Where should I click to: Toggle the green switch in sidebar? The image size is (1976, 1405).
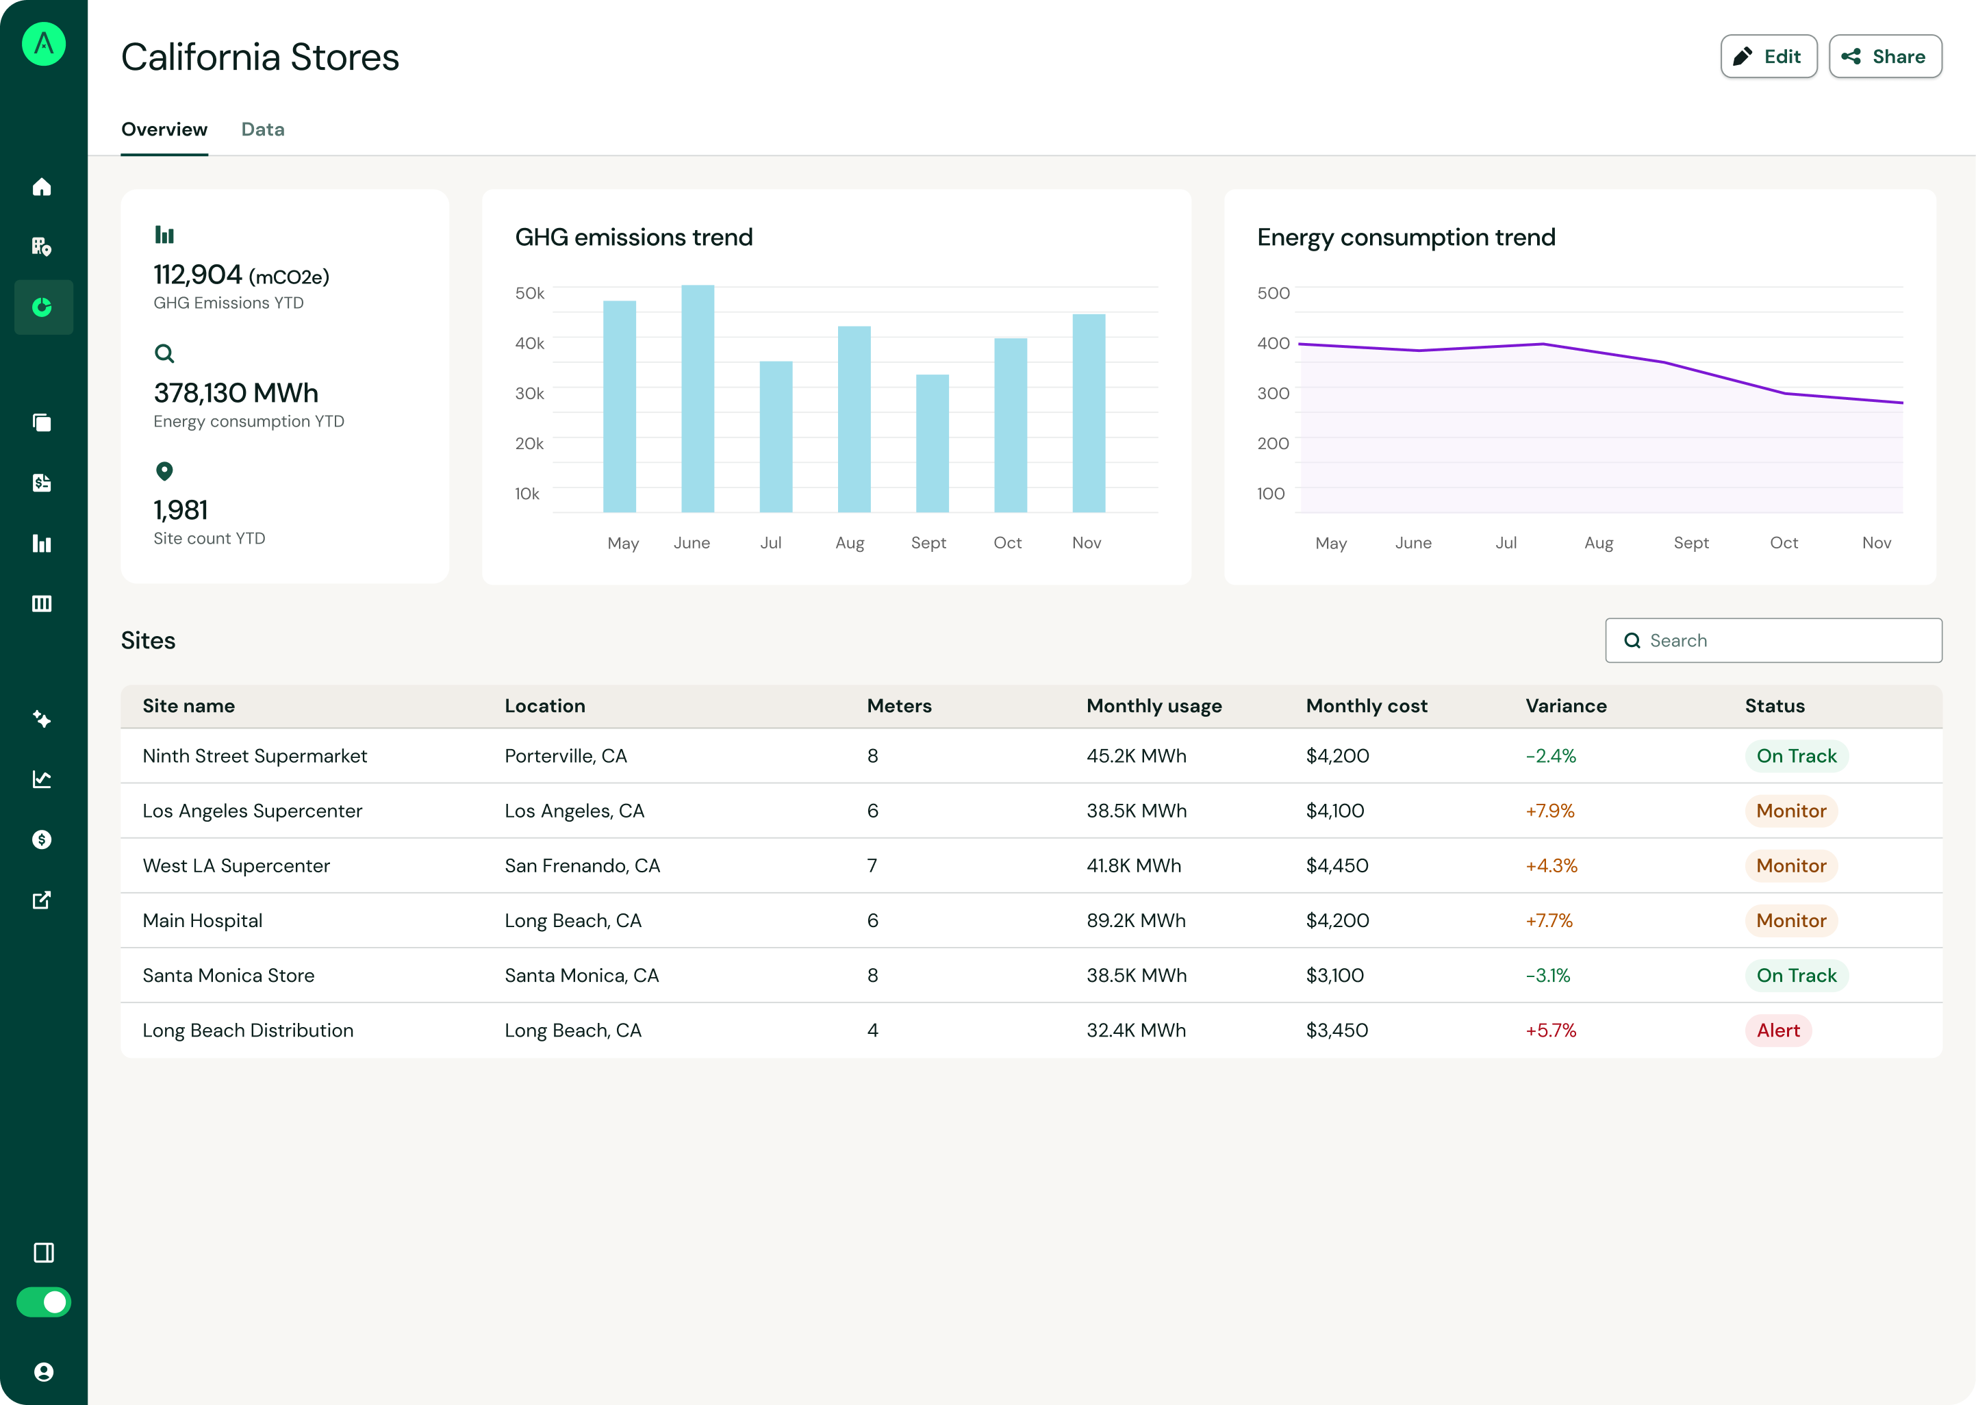coord(43,1302)
